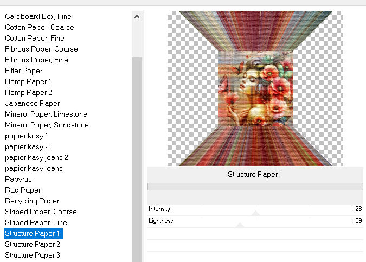Select papier kasy jeans 2
The image size is (366, 262).
(x=36, y=158)
